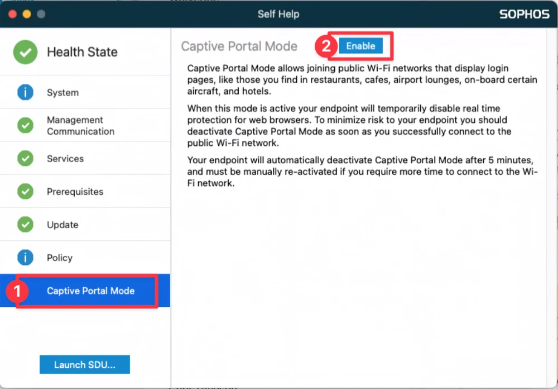Enable Captive Portal Mode
558x389 pixels.
tap(360, 46)
